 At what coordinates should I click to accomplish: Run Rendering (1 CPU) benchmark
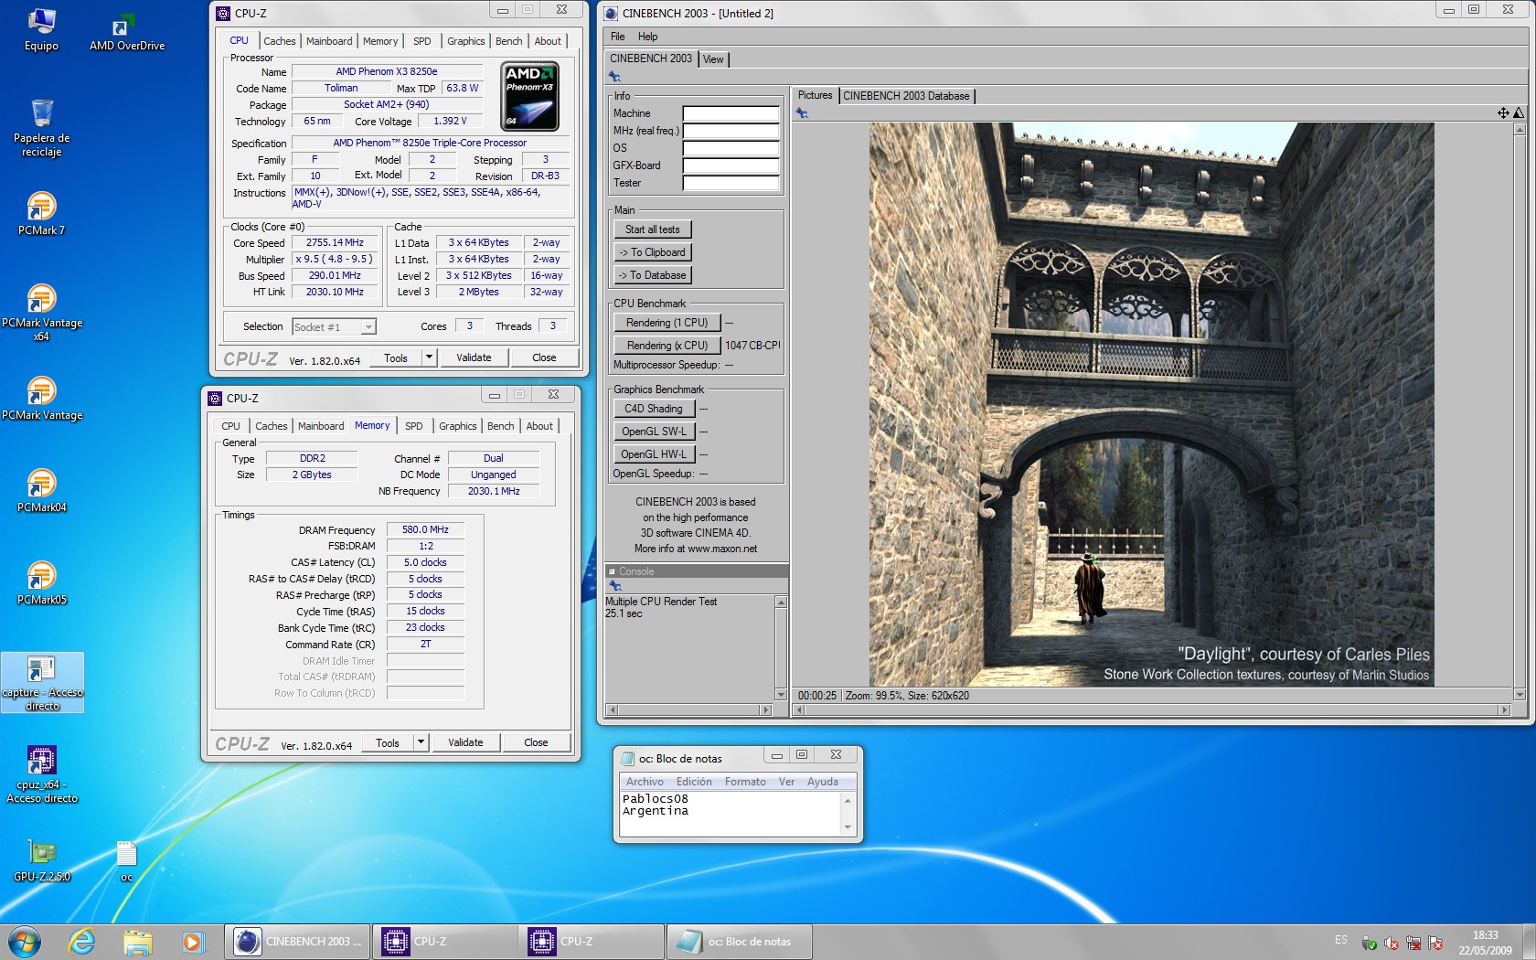(x=667, y=323)
